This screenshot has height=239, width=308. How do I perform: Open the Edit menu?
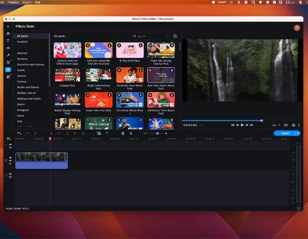(x=2, y=2)
